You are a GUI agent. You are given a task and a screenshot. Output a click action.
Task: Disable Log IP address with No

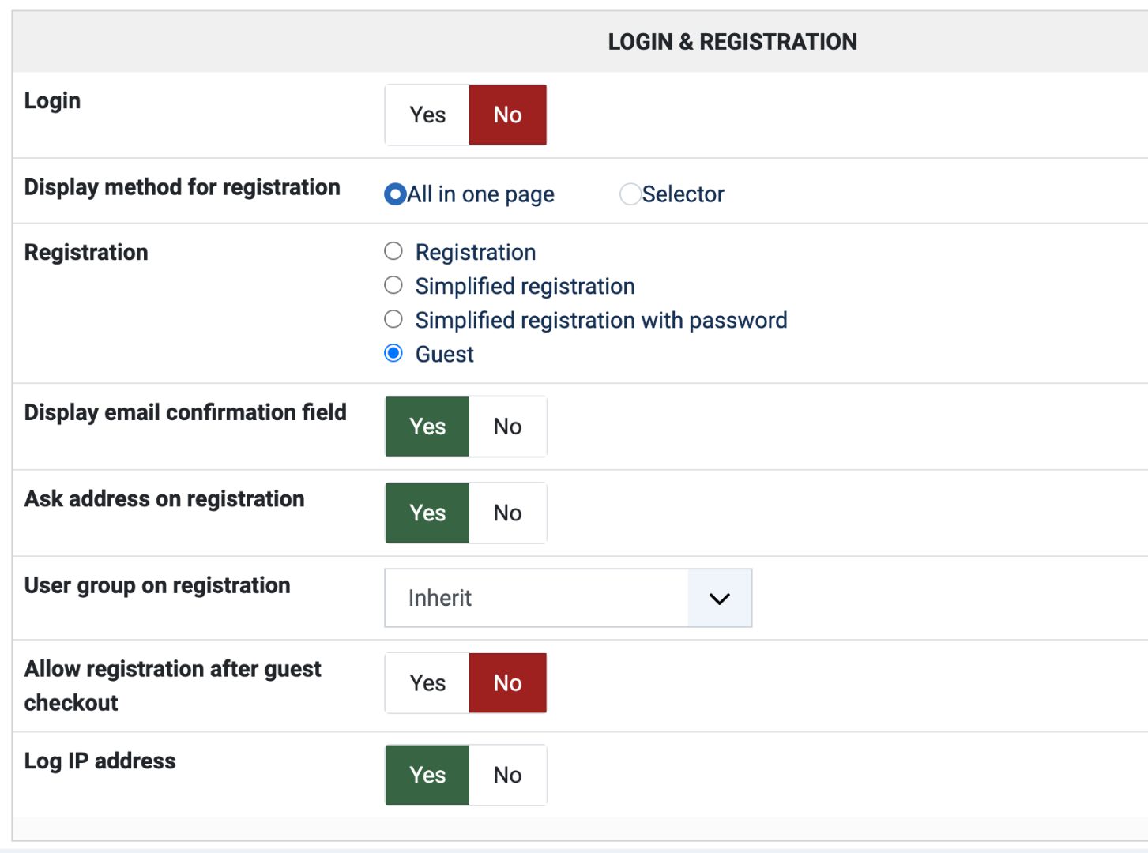point(507,776)
